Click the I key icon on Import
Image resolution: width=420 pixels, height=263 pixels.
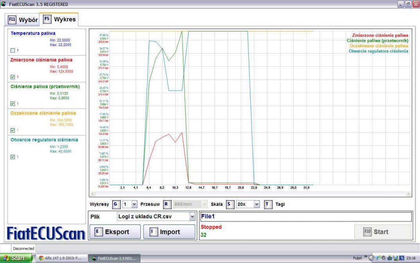click(153, 232)
